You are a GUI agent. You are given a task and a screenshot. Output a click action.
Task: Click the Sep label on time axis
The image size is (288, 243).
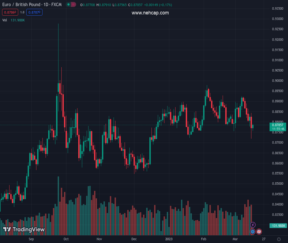coord(31,239)
